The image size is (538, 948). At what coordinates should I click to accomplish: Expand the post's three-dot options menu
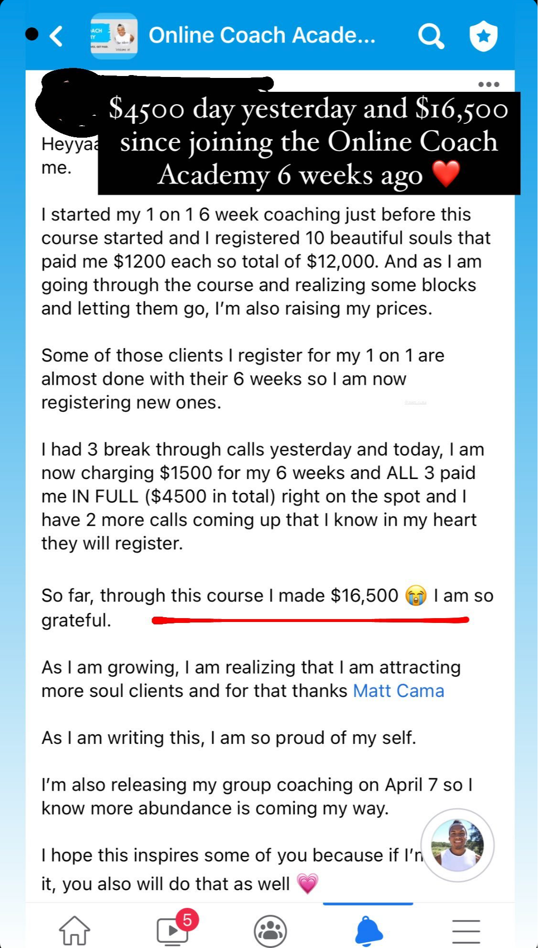click(488, 85)
